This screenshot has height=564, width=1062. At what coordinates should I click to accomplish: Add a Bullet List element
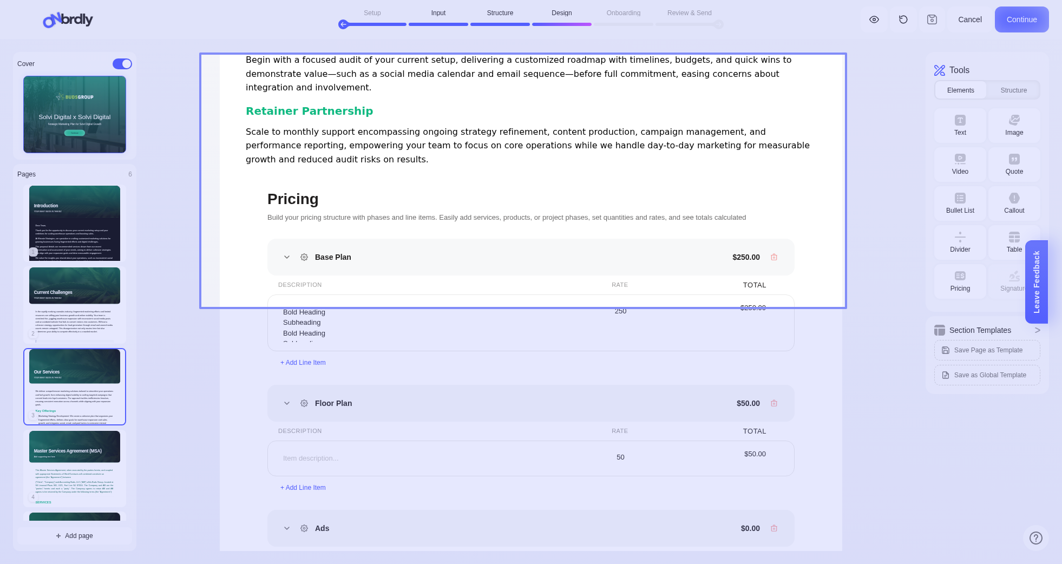point(960,204)
